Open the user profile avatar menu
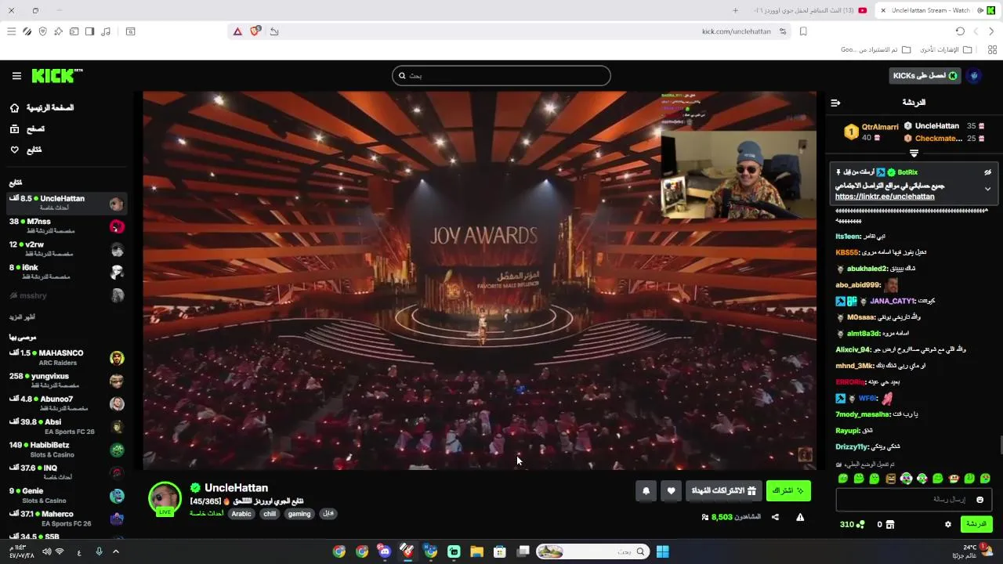The height and width of the screenshot is (564, 1003). pyautogui.click(x=974, y=76)
